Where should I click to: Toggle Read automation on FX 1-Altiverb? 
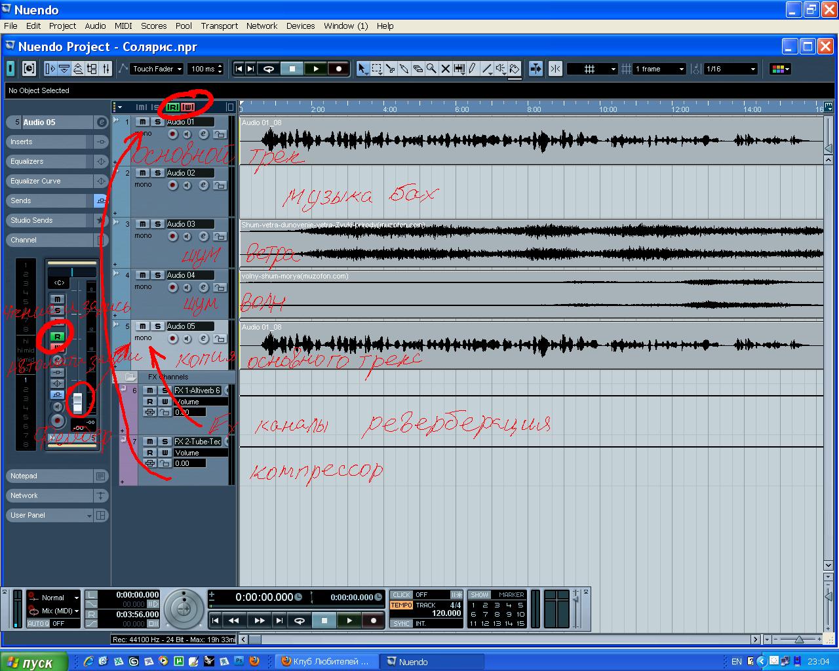(x=150, y=402)
